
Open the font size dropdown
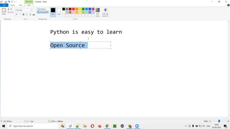(x=20, y=14)
